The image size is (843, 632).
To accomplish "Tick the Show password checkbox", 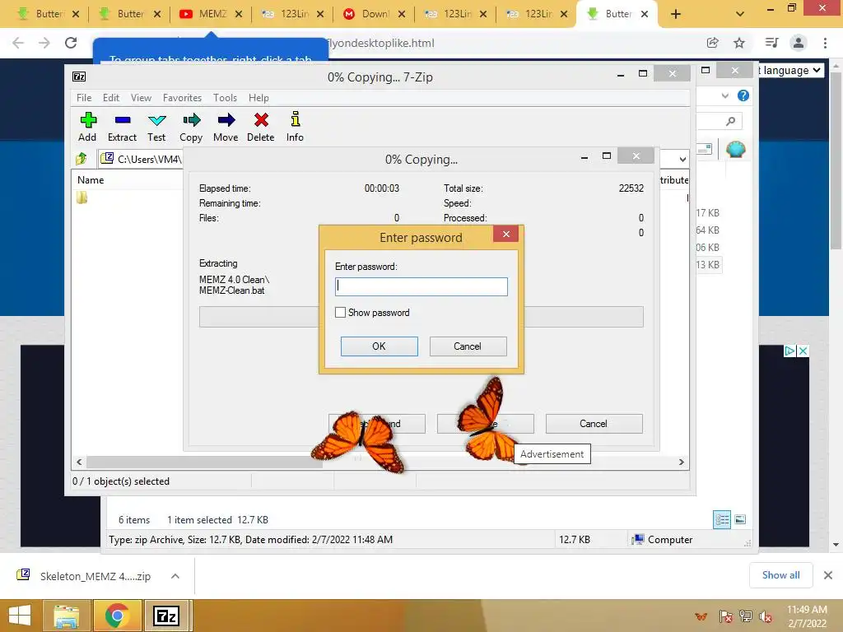I will tap(340, 312).
